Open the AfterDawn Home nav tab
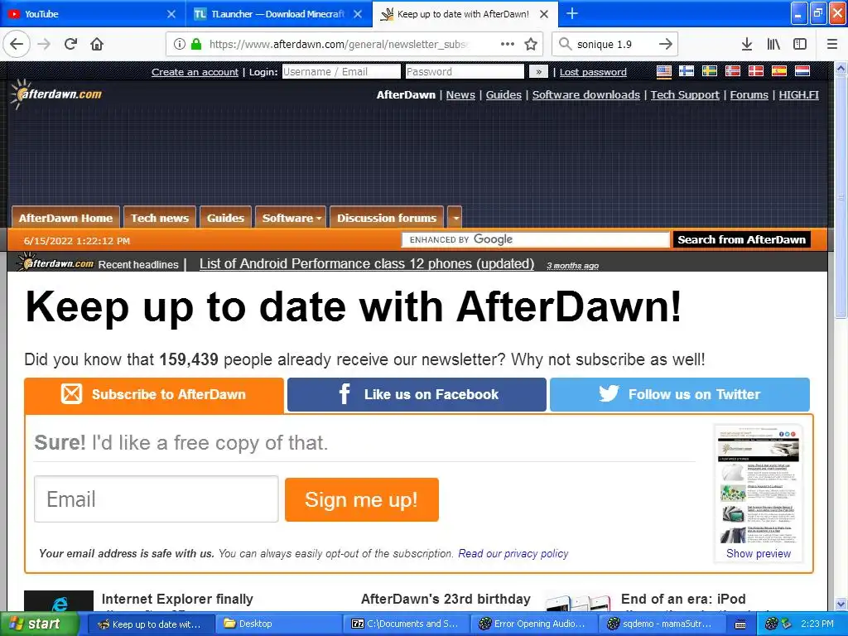 click(65, 218)
